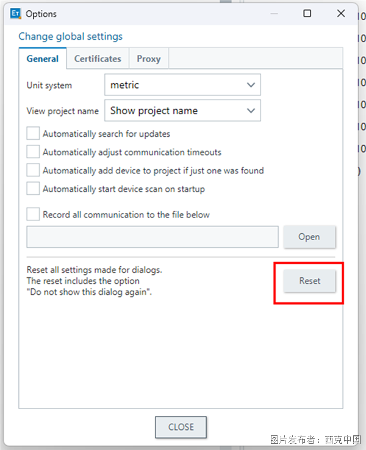Check Automatically add device to project option
Viewport: 366px width, 450px height.
pyautogui.click(x=33, y=170)
